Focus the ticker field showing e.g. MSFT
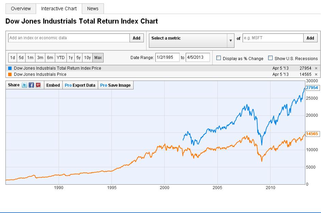 tap(273, 38)
